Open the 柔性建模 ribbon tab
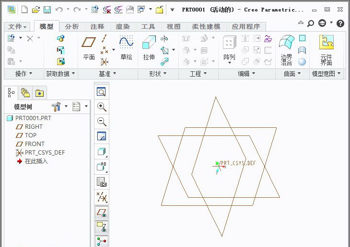Screen dimensions: 350x247 (x=206, y=27)
